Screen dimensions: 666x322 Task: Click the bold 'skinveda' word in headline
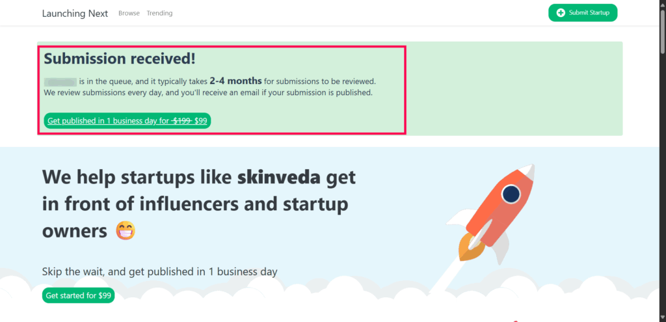tap(279, 177)
